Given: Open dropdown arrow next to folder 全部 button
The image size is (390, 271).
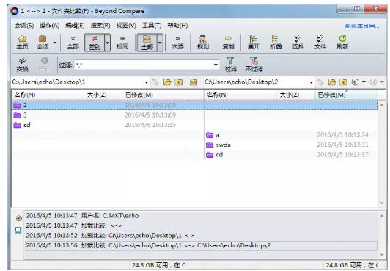Looking at the screenshot, I should click(160, 43).
